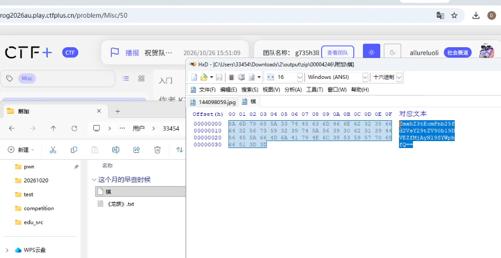Click the tag icon beside Misc
This screenshot has height=258, width=501.
point(10,78)
